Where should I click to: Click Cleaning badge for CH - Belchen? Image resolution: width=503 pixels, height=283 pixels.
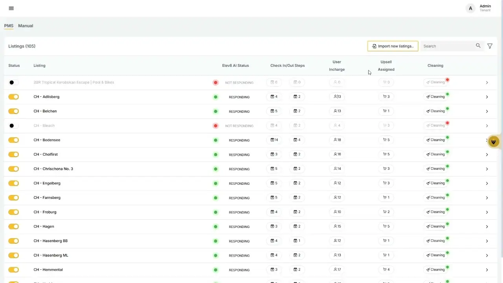point(436,111)
